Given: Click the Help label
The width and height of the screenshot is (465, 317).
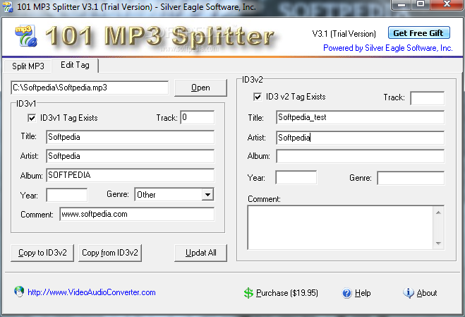Looking at the screenshot, I should coord(363,293).
